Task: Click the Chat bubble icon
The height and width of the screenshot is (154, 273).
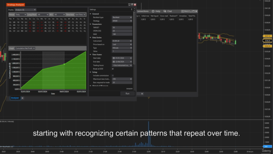Action: 165,11
